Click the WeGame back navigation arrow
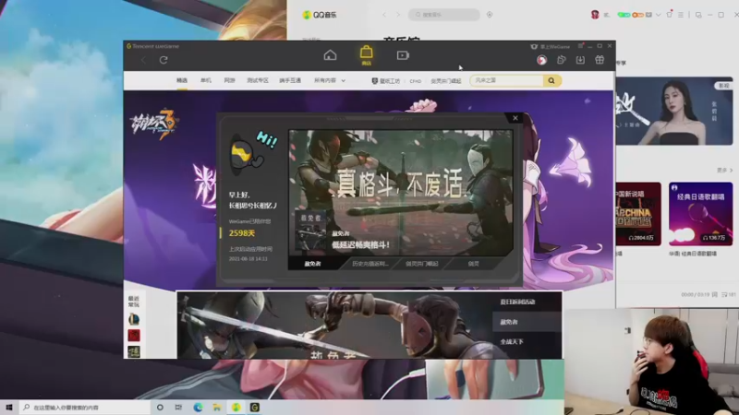 click(x=143, y=60)
